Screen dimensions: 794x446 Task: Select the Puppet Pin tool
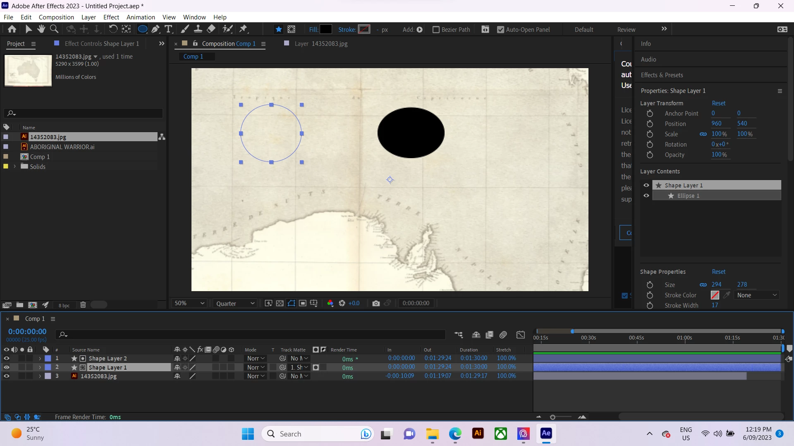(243, 29)
